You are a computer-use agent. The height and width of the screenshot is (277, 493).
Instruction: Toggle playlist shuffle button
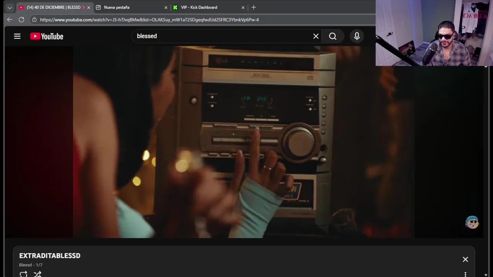[x=37, y=274]
